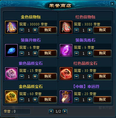Click the 紫色品质宝石 gem icon

[11, 74]
